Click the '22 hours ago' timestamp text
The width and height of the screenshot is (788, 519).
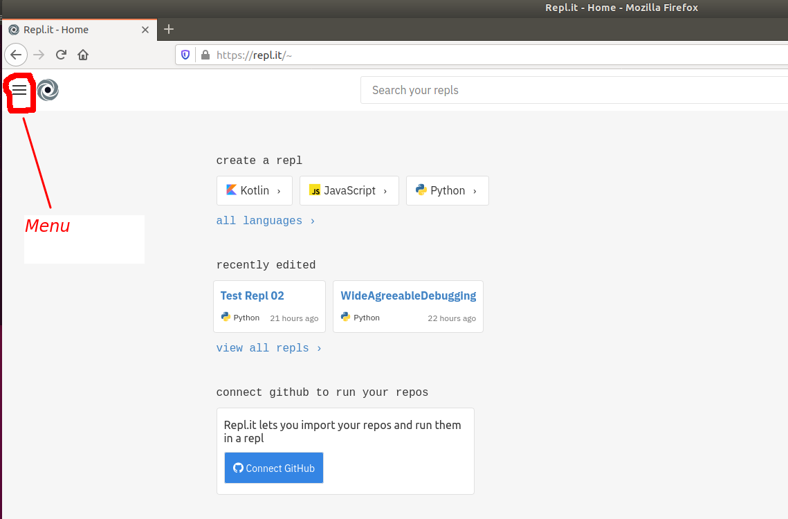pyautogui.click(x=452, y=318)
